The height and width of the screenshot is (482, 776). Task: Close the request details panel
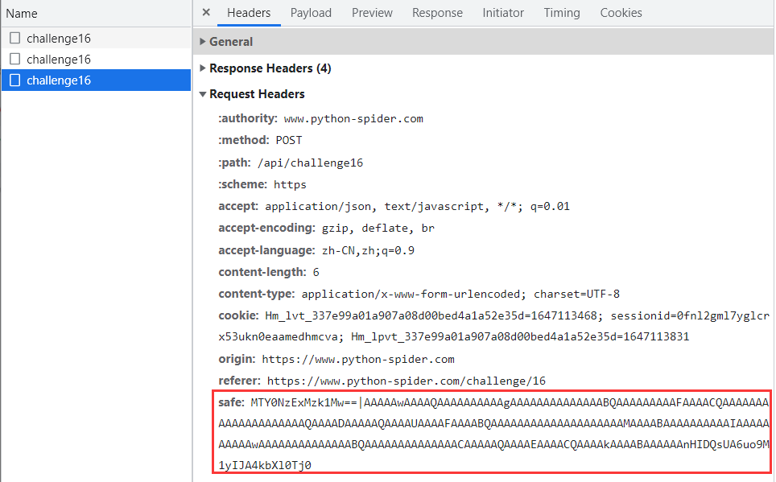pos(206,13)
